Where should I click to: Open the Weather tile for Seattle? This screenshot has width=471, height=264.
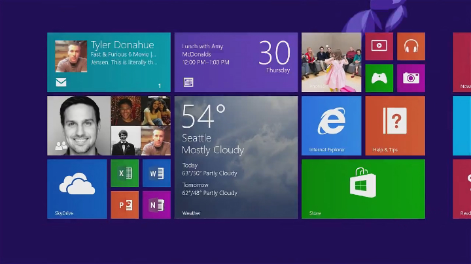point(236,158)
